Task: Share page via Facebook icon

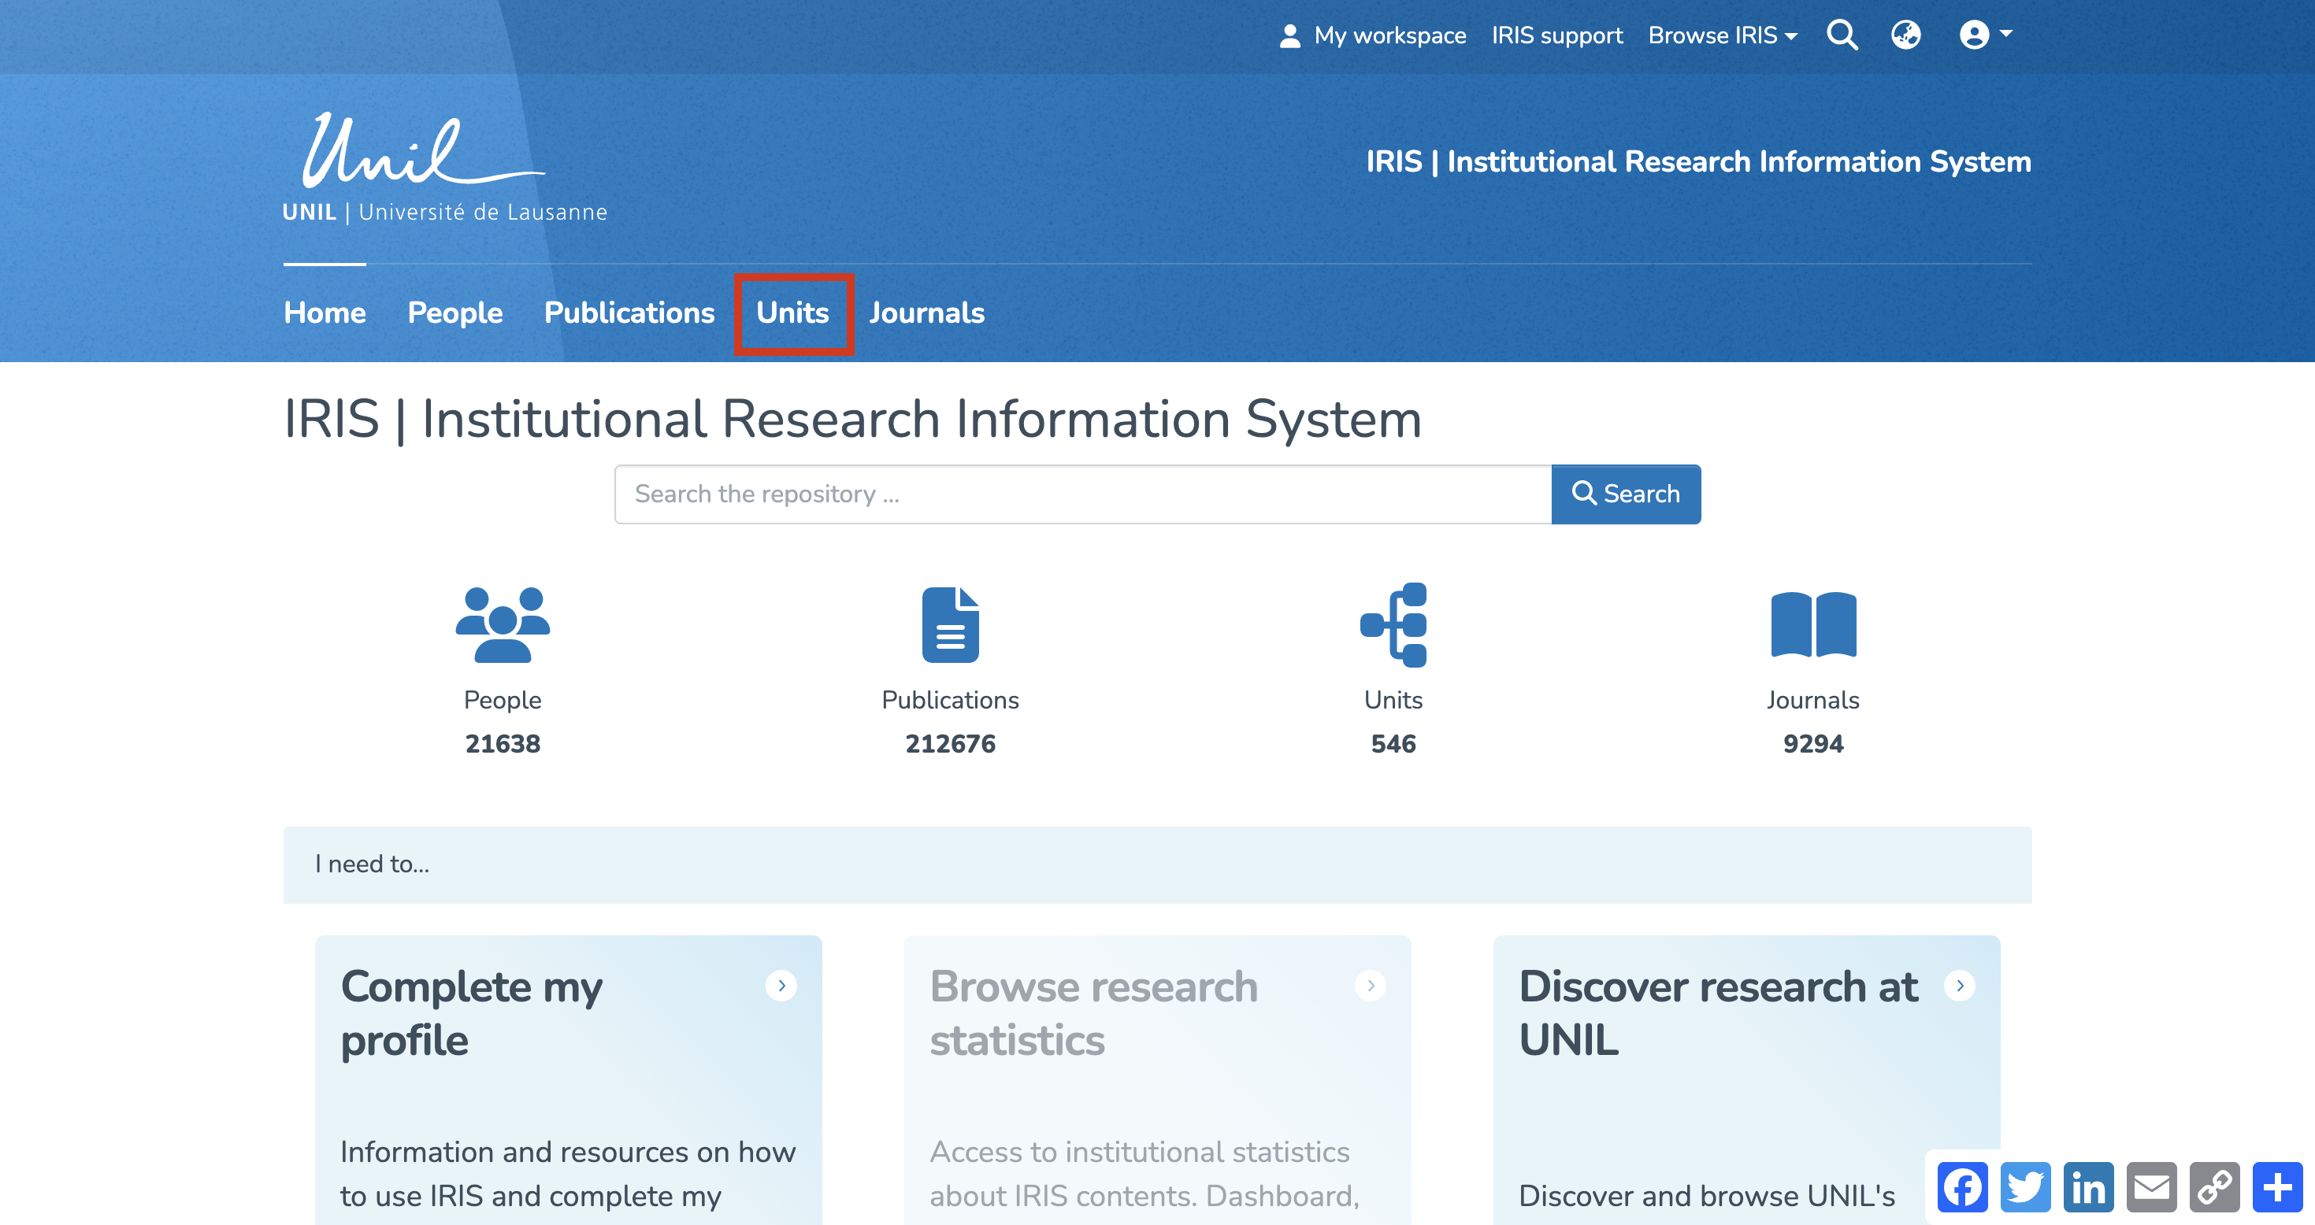Action: click(1962, 1187)
